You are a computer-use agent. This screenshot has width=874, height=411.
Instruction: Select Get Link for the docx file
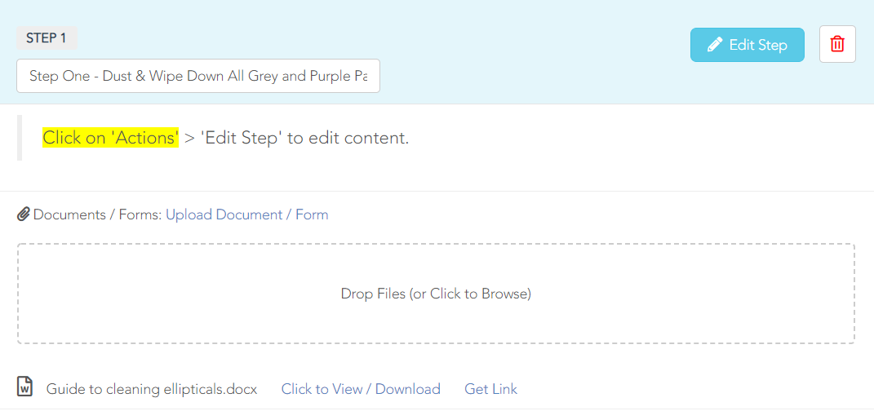click(491, 389)
